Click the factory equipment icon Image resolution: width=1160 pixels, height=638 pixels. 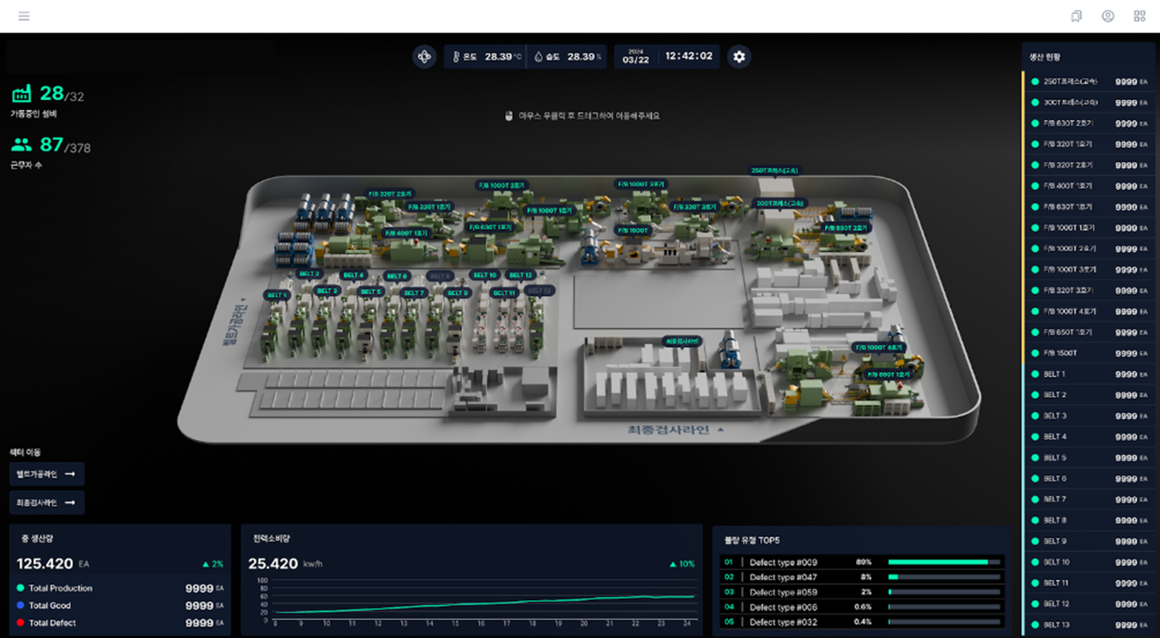click(x=22, y=94)
